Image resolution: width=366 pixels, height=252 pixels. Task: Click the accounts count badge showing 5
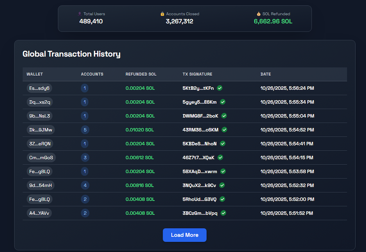[x=85, y=130]
